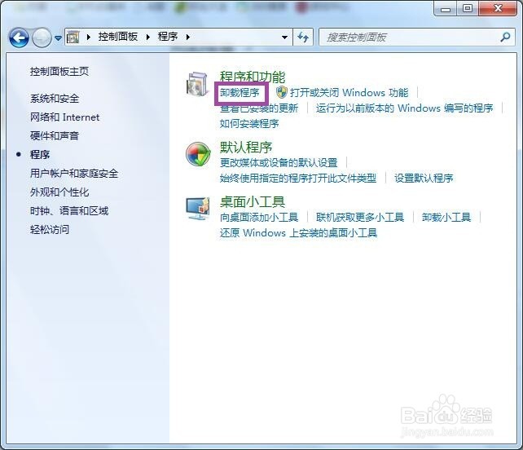Open the 桌面小工具 heading
The width and height of the screenshot is (523, 450).
253,201
